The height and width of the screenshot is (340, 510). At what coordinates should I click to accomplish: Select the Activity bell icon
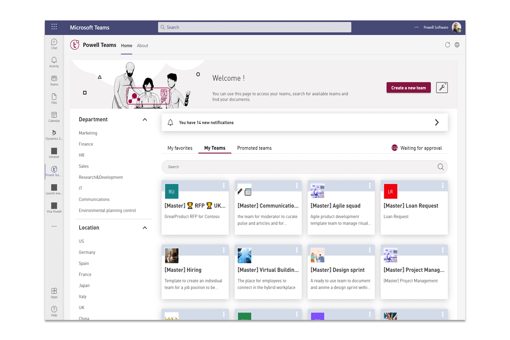click(54, 62)
